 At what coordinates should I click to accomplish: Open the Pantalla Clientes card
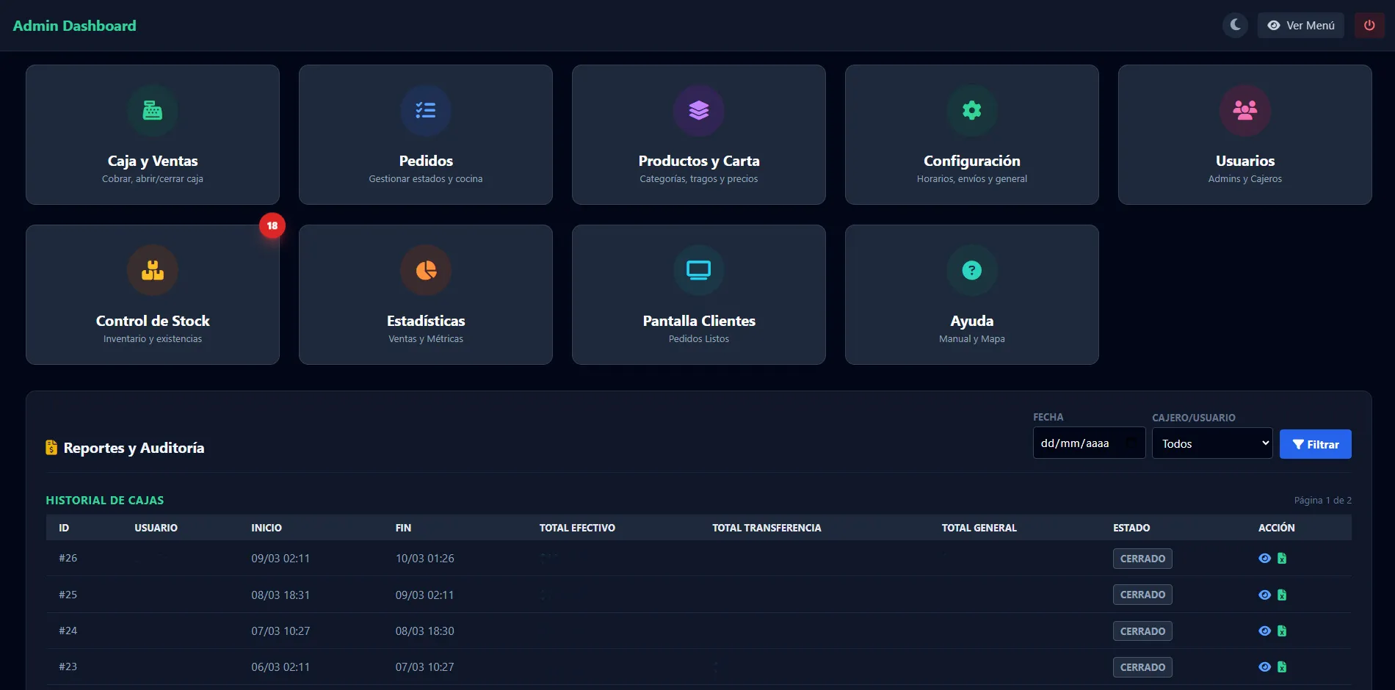pos(698,295)
